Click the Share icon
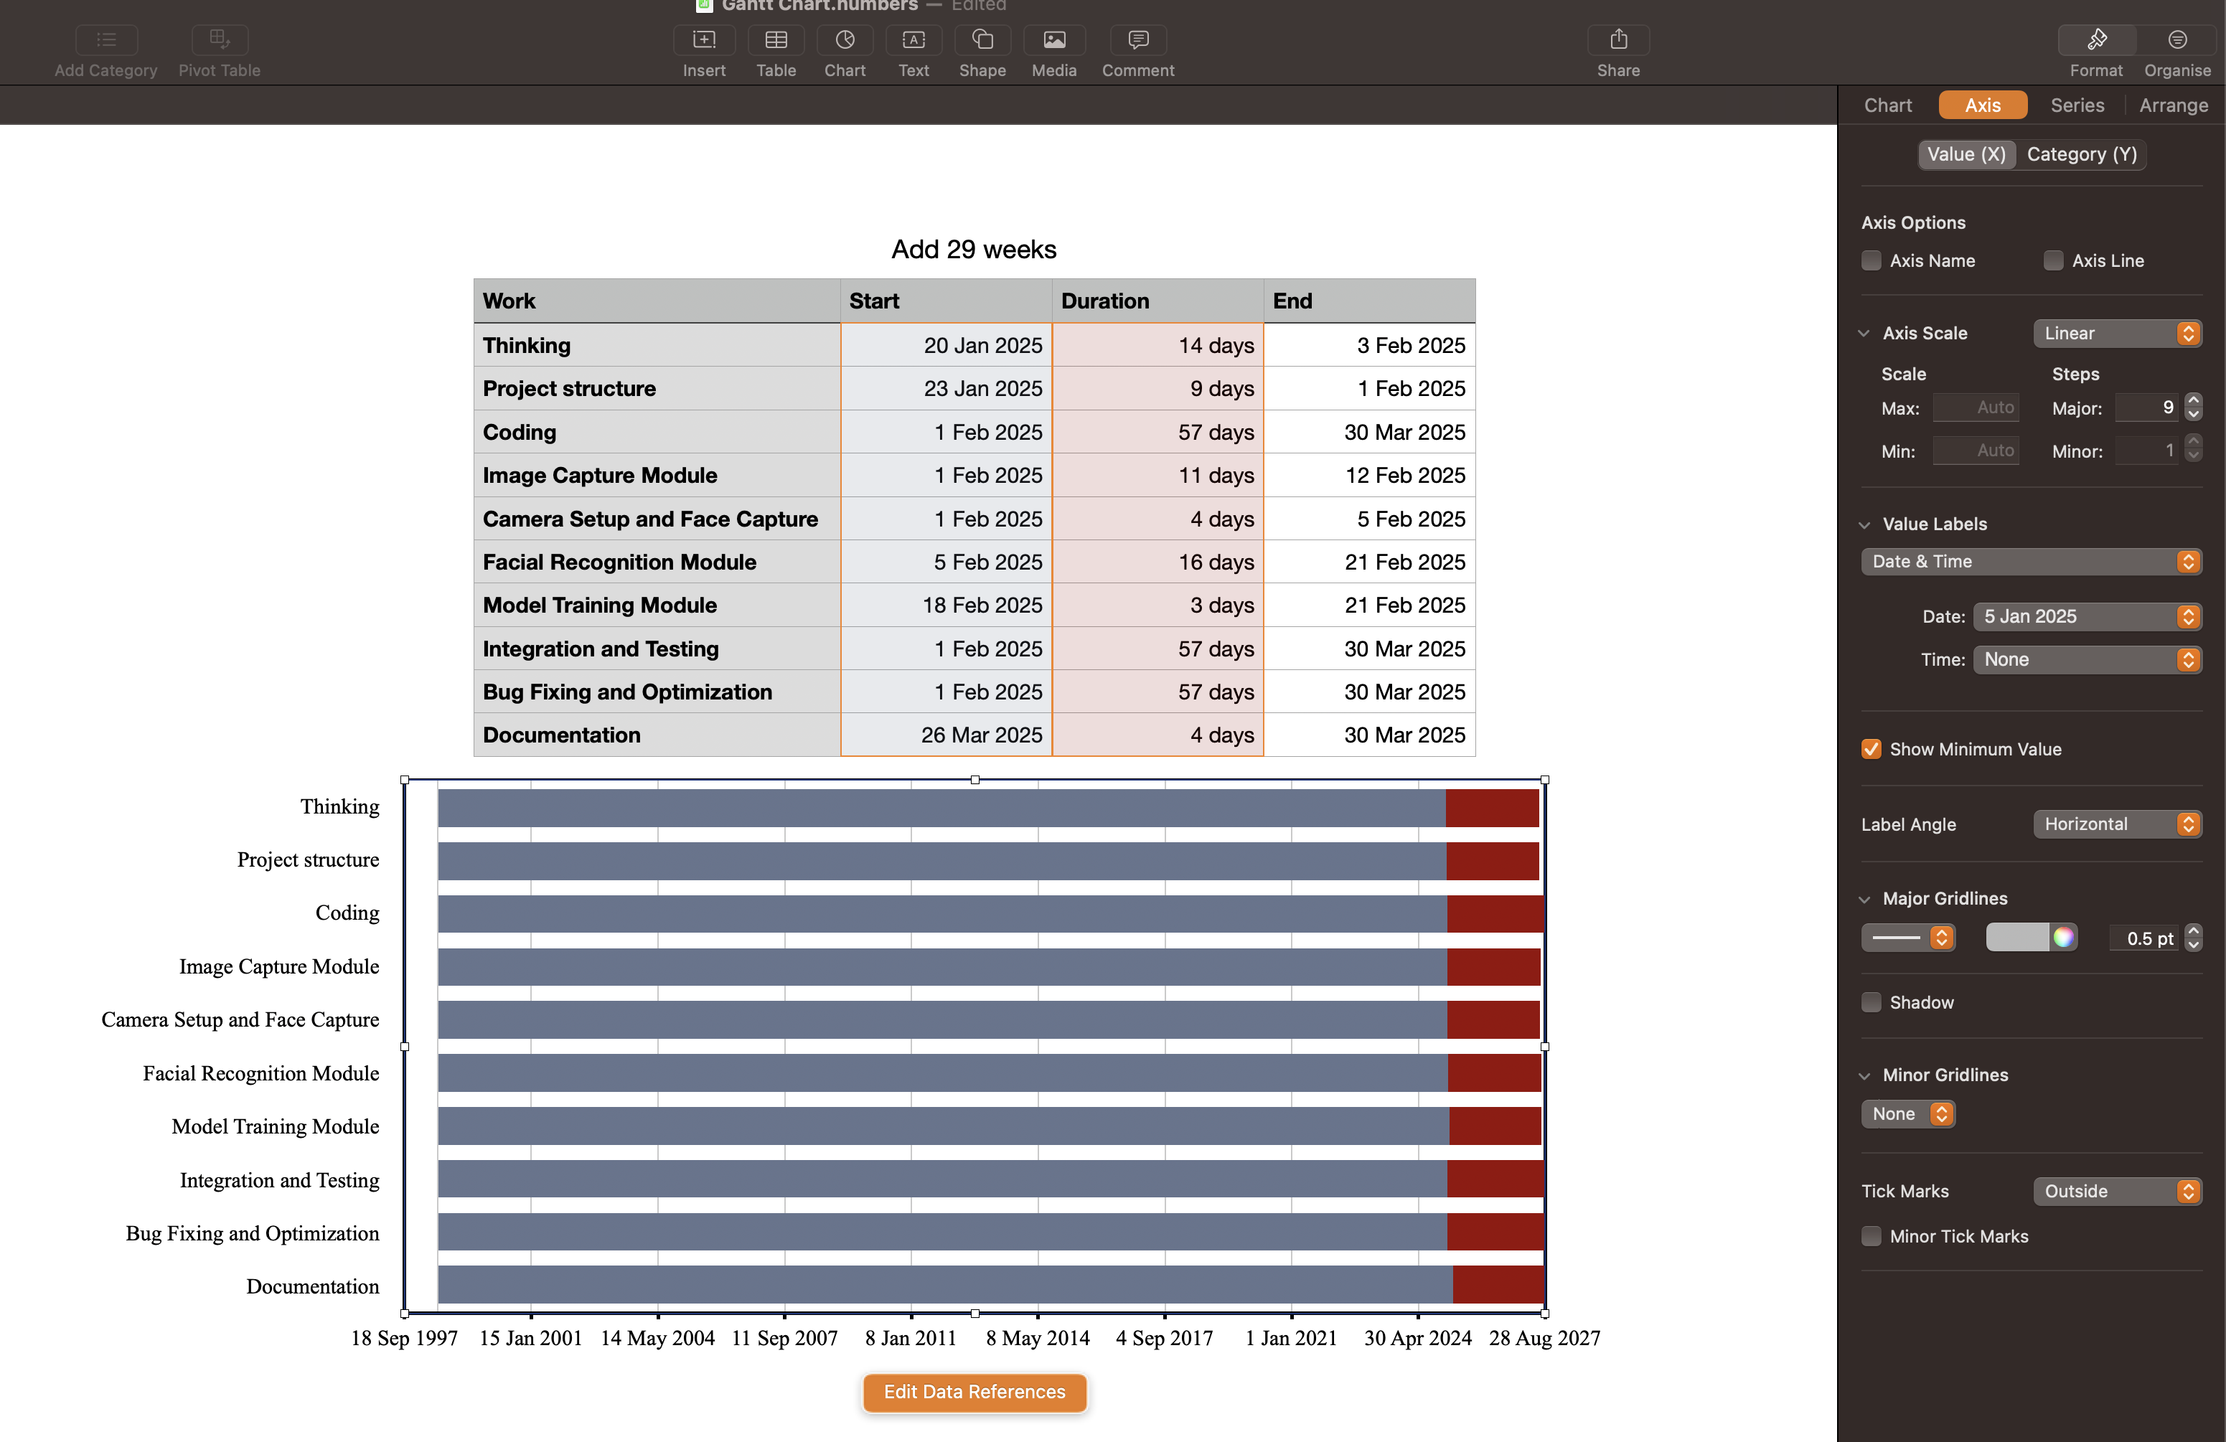Viewport: 2226px width, 1442px height. point(1618,40)
